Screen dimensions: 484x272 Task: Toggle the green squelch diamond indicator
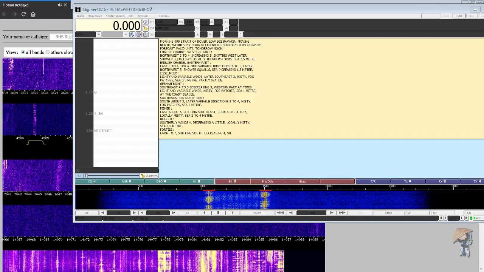471,218
